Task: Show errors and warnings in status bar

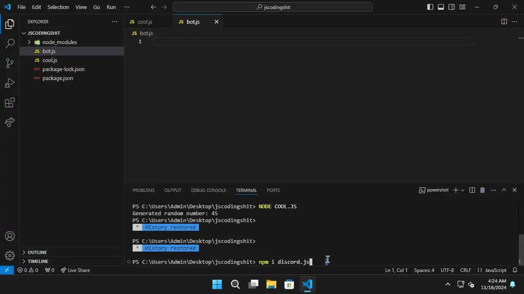Action: [28, 270]
